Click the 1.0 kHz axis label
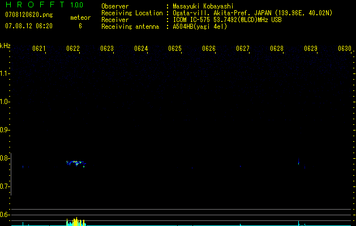The image size is (356, 226). 4,102
